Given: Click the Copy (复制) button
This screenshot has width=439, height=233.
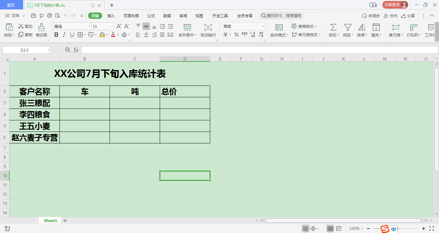Looking at the screenshot, I should click(25, 35).
